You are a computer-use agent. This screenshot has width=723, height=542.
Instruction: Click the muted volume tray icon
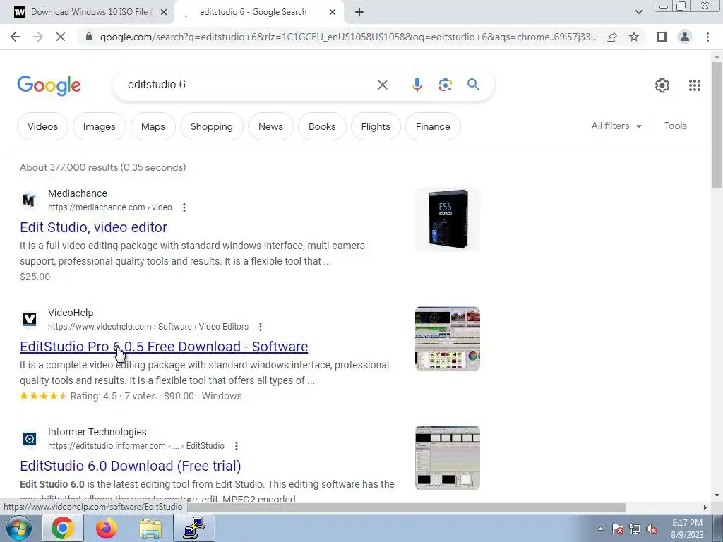click(x=652, y=529)
